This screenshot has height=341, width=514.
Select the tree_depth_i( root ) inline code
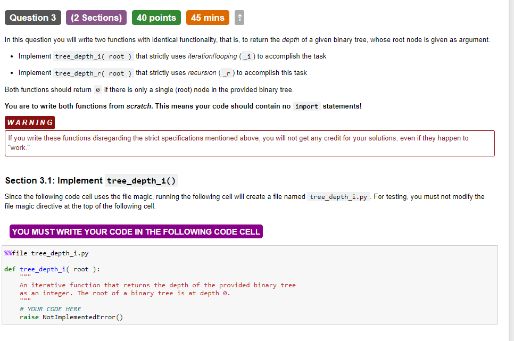click(93, 56)
